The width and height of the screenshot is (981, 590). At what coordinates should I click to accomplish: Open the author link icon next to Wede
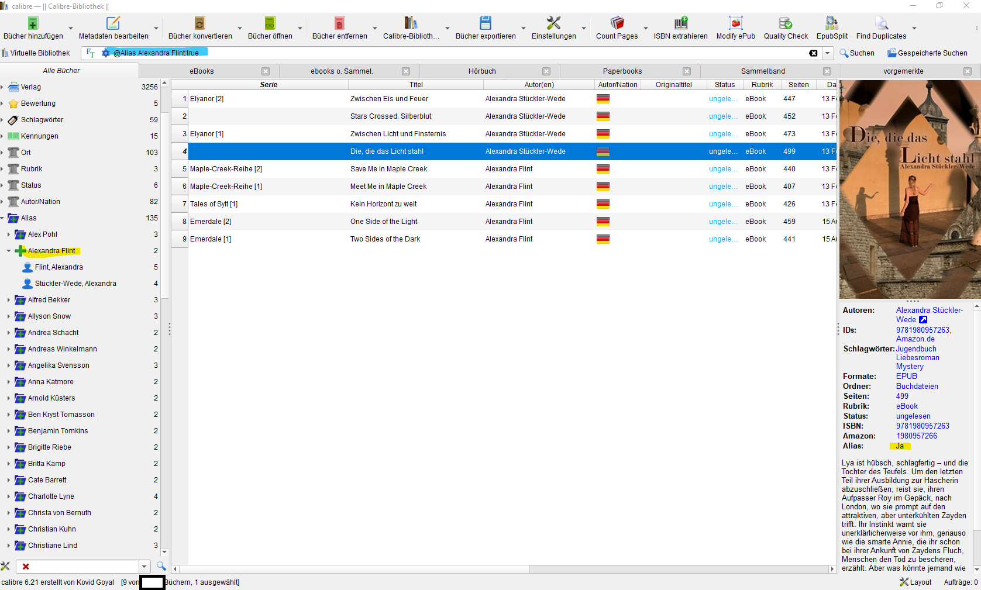pyautogui.click(x=923, y=320)
